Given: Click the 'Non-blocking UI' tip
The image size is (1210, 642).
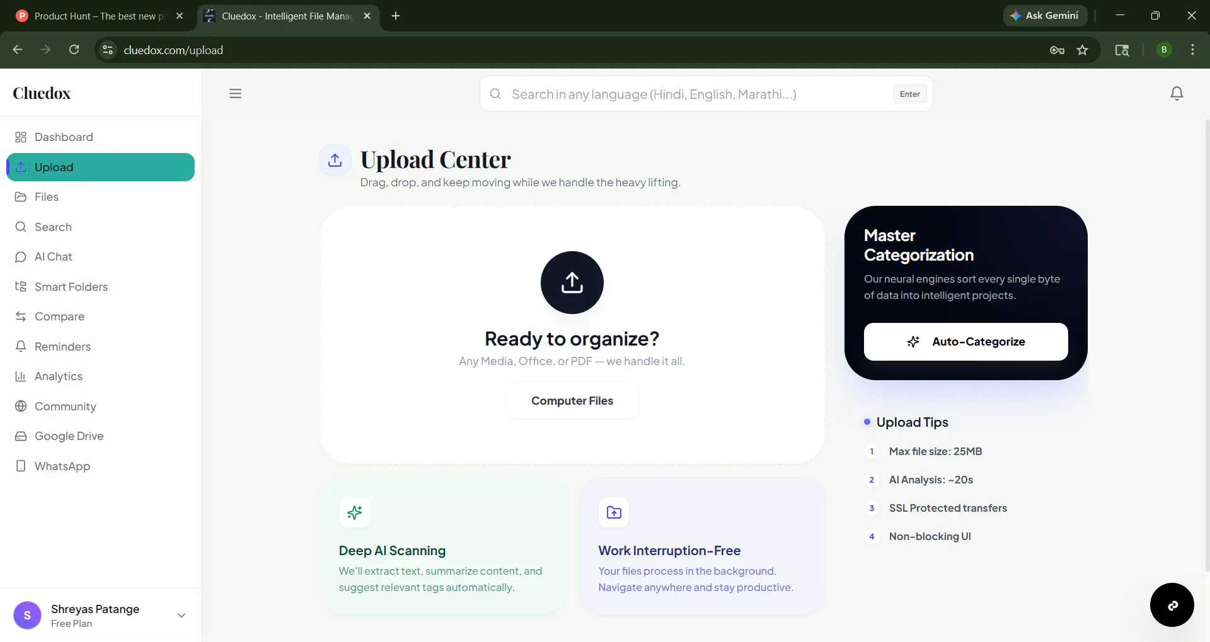Looking at the screenshot, I should pyautogui.click(x=930, y=536).
